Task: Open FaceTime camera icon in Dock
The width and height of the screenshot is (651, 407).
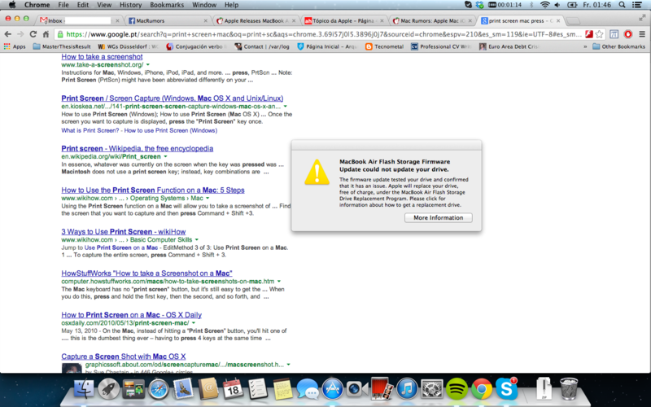Action: click(x=357, y=389)
